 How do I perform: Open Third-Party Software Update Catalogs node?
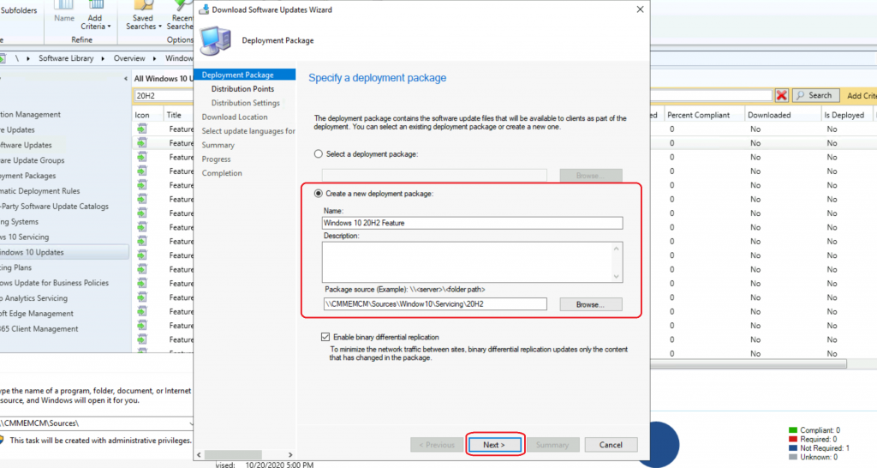54,206
